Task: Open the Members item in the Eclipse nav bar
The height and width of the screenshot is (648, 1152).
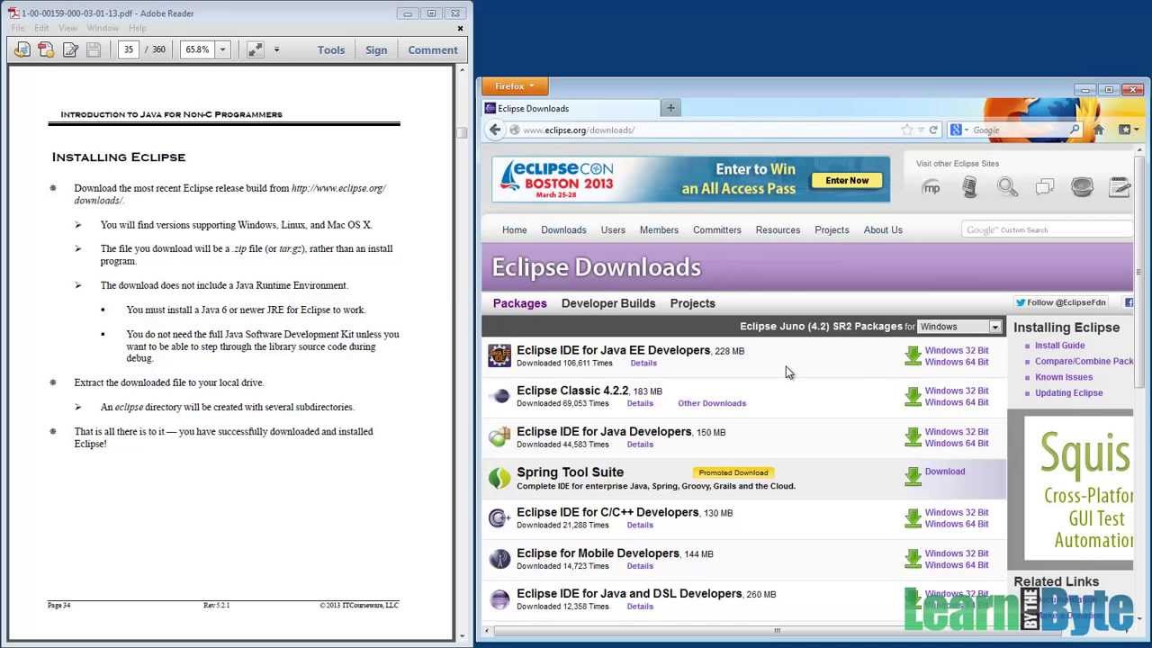Action: coord(659,229)
